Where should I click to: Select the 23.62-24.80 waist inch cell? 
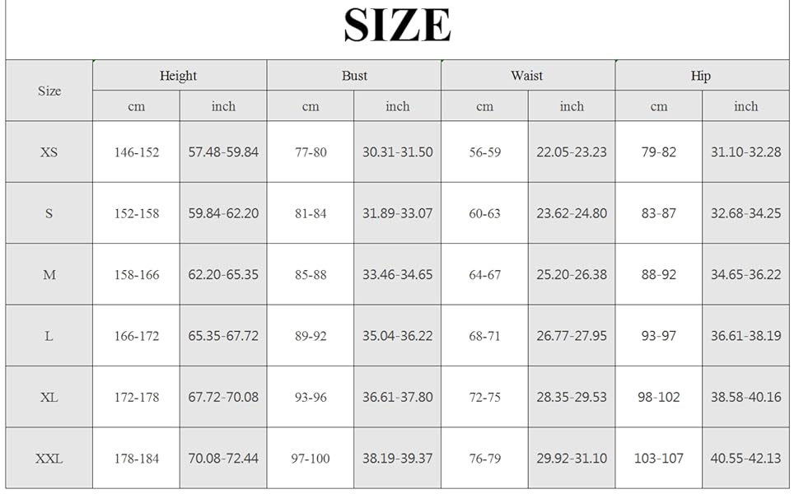pos(572,213)
